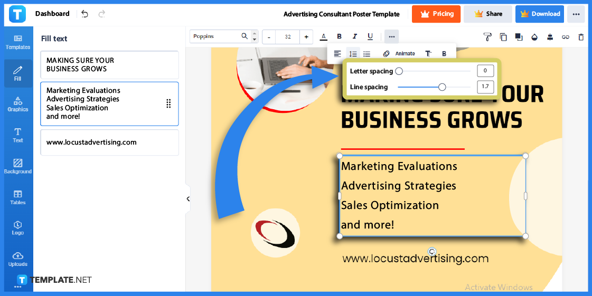592x296 pixels.
Task: Toggle bold formatting in top toolbar
Action: [x=339, y=36]
